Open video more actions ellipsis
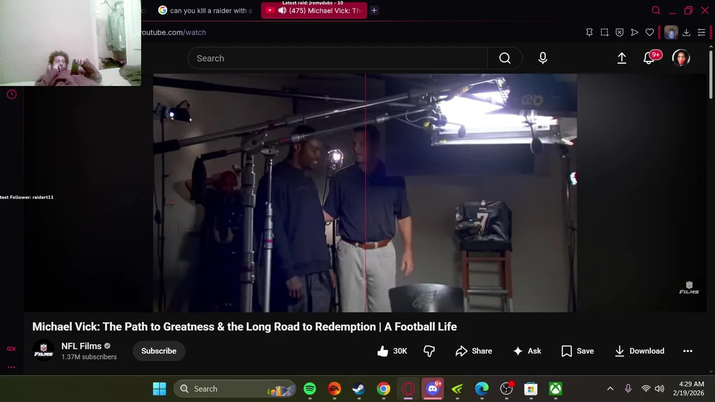This screenshot has width=715, height=402. [x=688, y=351]
